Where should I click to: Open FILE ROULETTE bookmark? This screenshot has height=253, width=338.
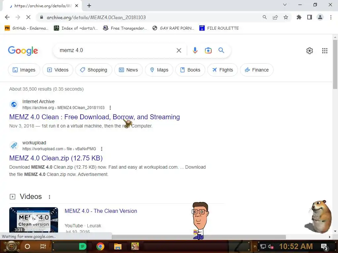point(219,28)
